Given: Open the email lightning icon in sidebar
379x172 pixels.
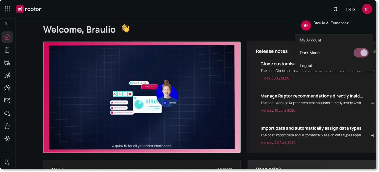Looking at the screenshot, I should [x=7, y=100].
